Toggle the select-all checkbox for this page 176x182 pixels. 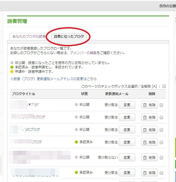click(164, 86)
